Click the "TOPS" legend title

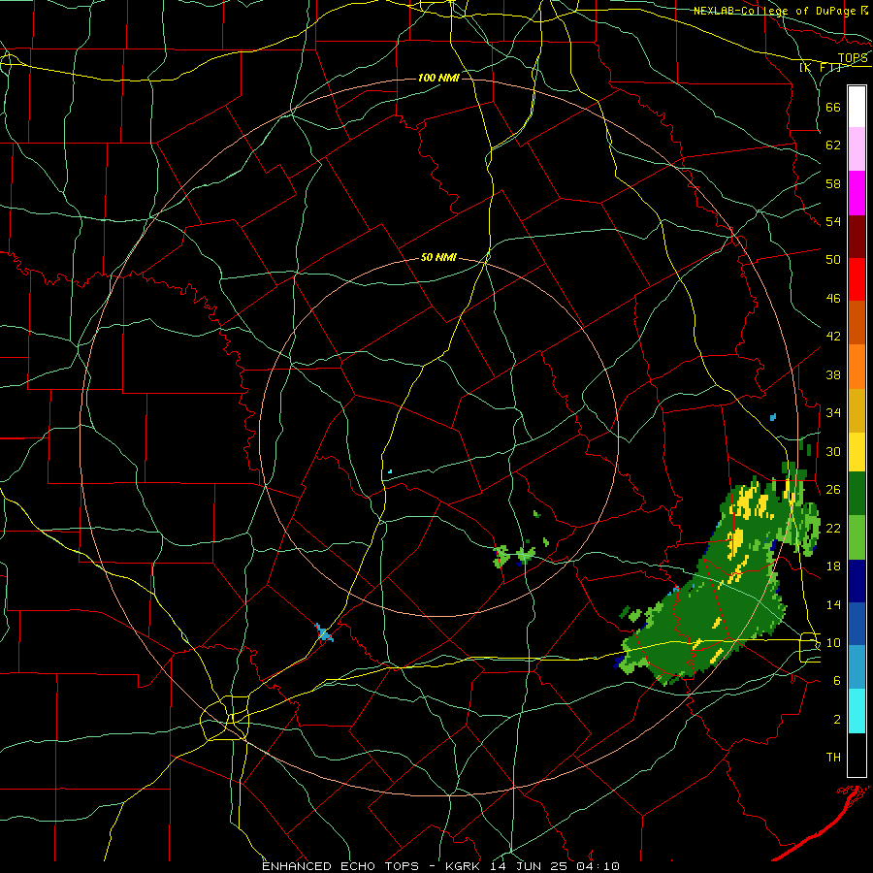(x=853, y=58)
